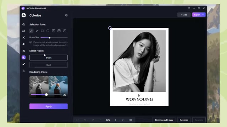Select the Brush selection tool

pos(31,31)
